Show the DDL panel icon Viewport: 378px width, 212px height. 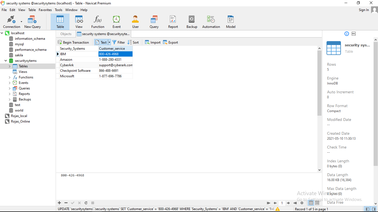click(354, 34)
